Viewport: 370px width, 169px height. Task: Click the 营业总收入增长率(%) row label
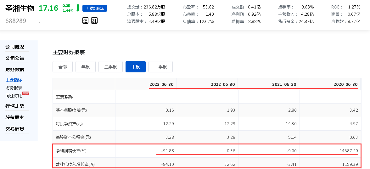pyautogui.click(x=75, y=164)
